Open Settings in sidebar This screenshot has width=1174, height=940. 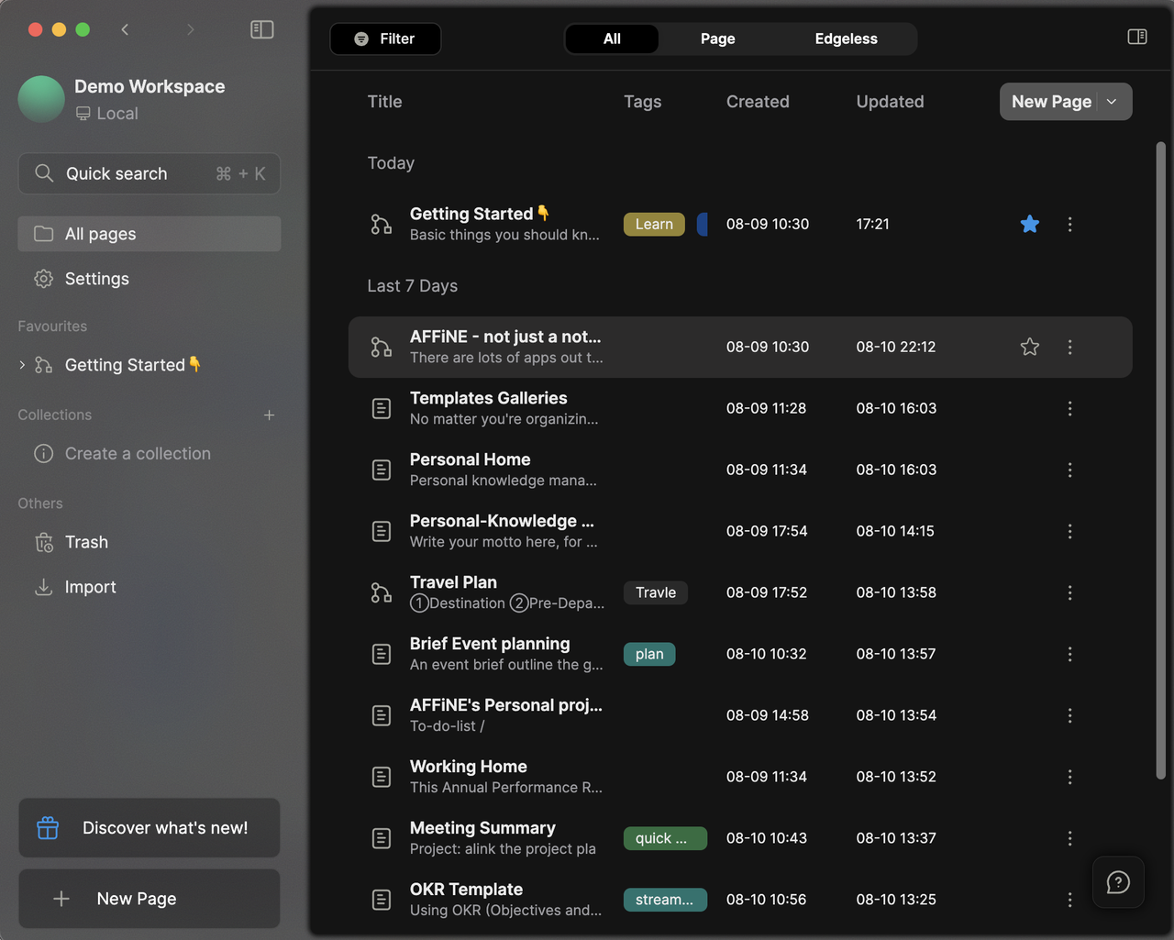[x=150, y=279]
